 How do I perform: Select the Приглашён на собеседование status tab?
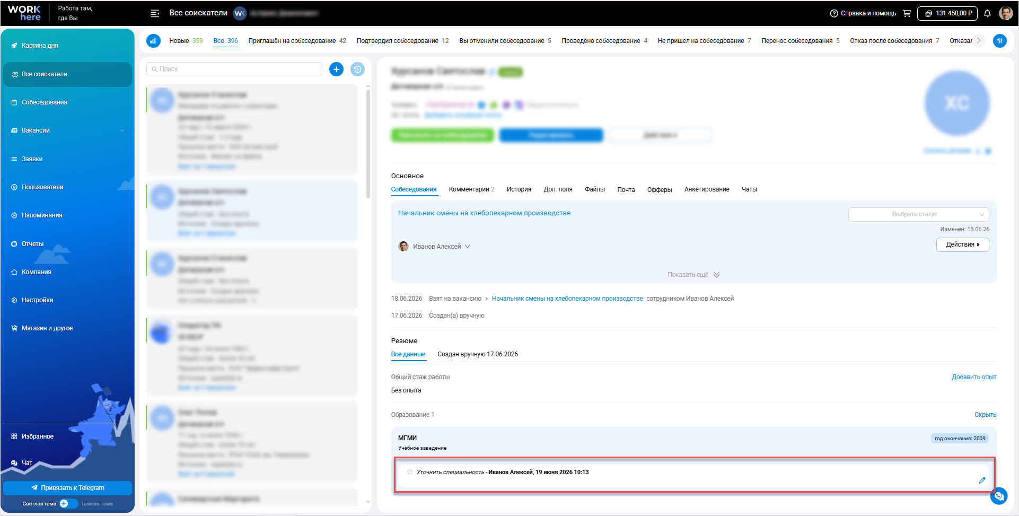point(297,41)
